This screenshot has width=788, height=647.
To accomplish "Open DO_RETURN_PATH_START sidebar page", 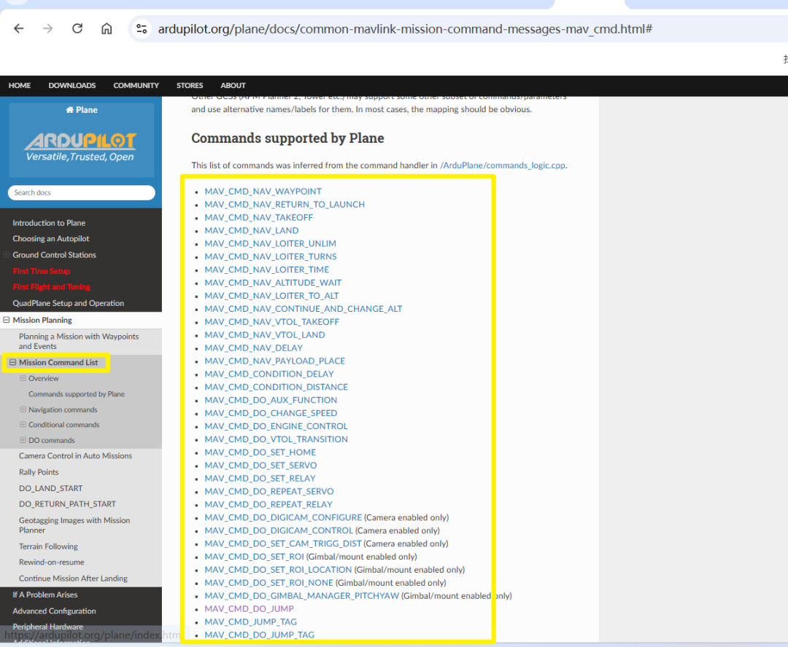I will (67, 504).
